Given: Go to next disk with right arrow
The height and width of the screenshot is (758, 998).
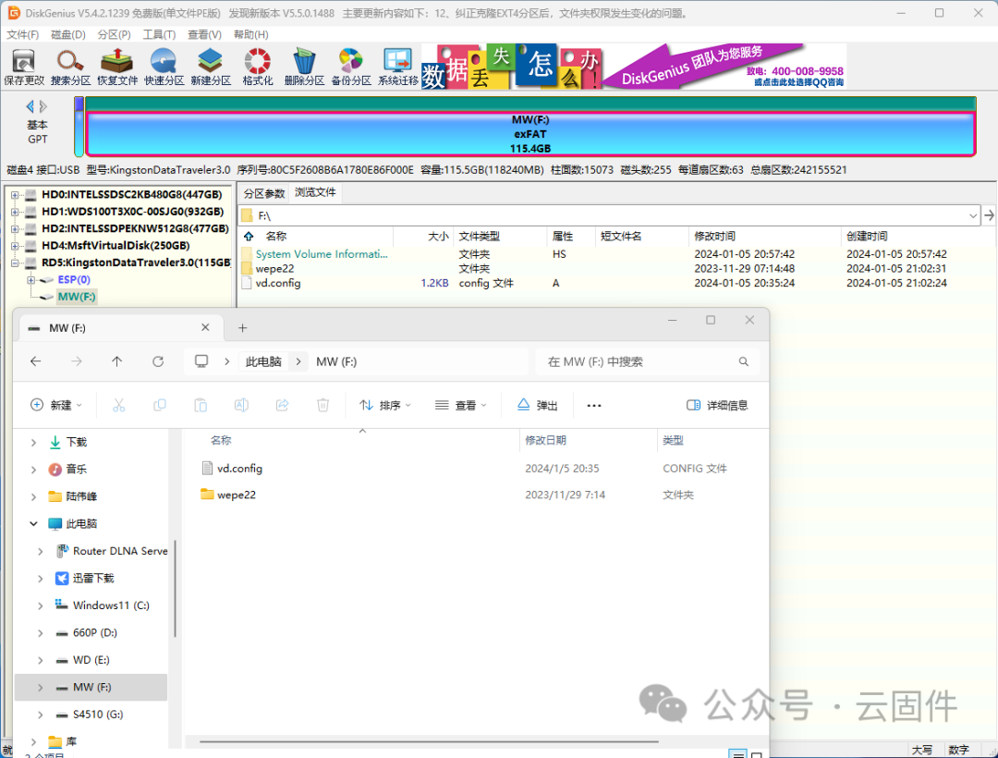Looking at the screenshot, I should tap(43, 106).
